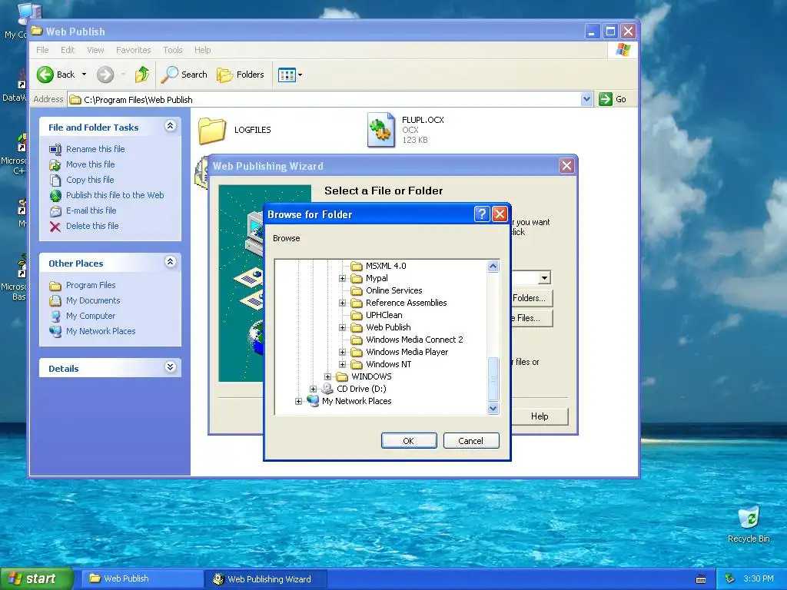Click the My Documents icon in Other Places
Image resolution: width=787 pixels, height=590 pixels.
click(55, 301)
